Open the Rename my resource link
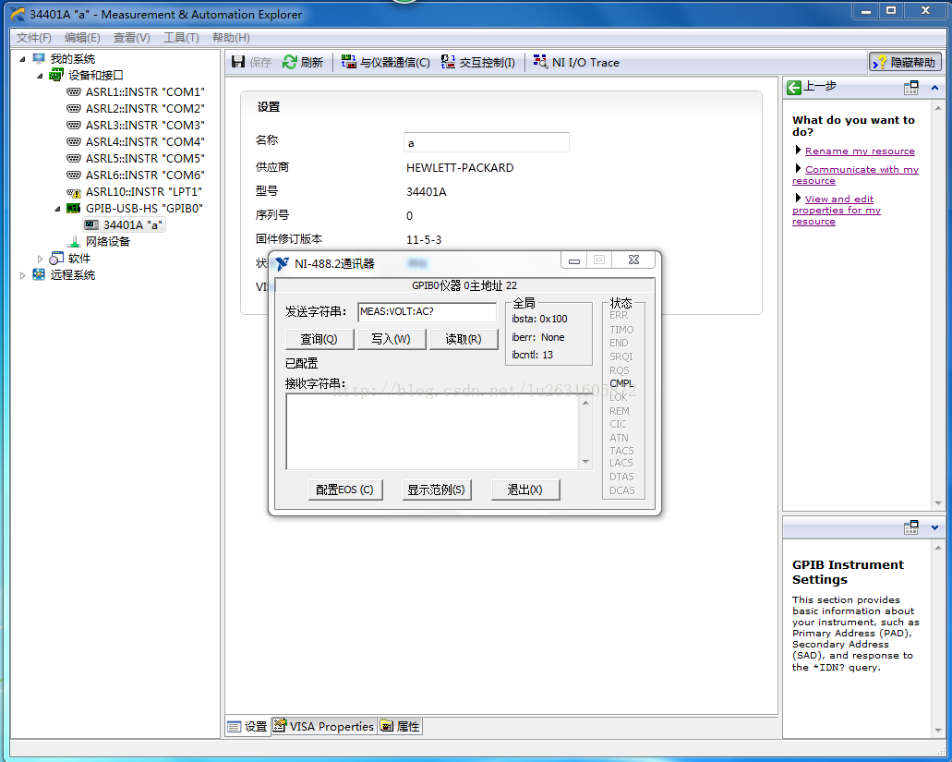 point(860,151)
